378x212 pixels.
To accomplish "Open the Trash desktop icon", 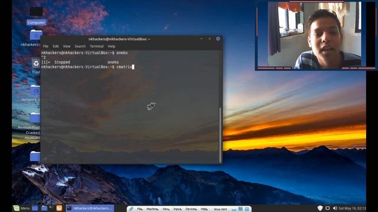I will click(x=36, y=64).
